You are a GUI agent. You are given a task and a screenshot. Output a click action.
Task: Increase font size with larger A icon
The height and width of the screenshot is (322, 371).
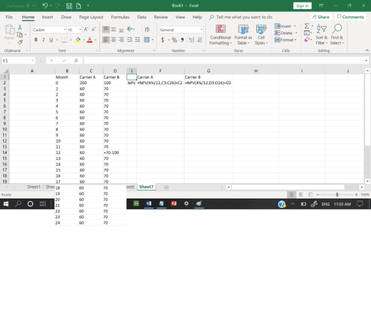point(86,29)
